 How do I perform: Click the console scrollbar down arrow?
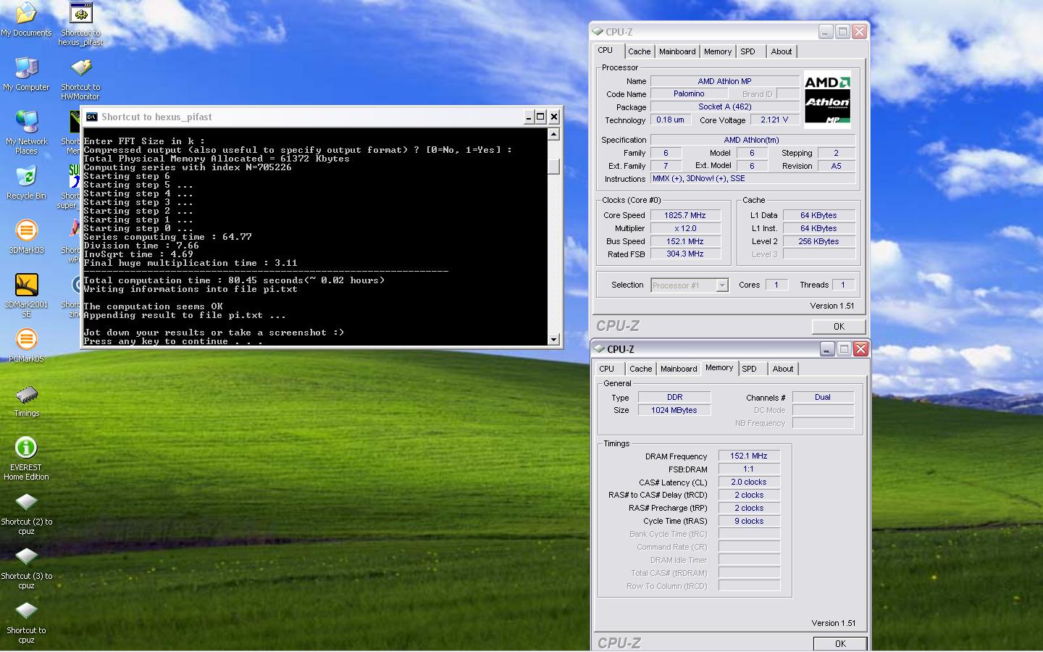coord(554,340)
